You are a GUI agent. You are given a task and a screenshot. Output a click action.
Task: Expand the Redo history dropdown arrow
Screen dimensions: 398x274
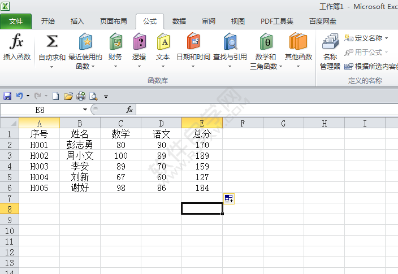click(46, 96)
